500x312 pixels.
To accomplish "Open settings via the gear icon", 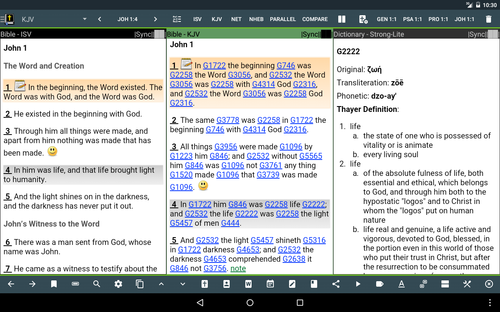I will click(x=118, y=284).
